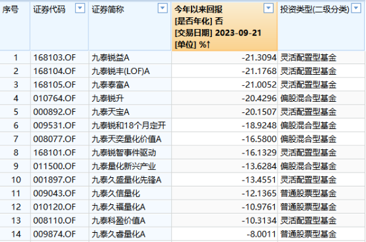Select code cell 009043.OF
This screenshot has width=366, height=242.
tap(54, 194)
